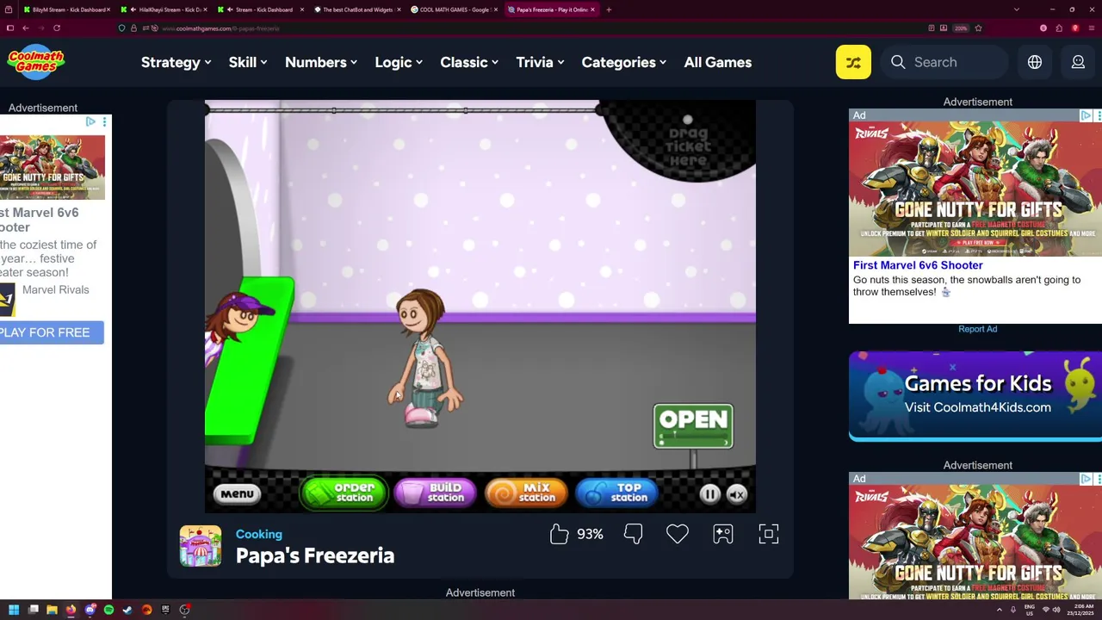1102x620 pixels.
Task: Bookmark this page with star icon
Action: (x=978, y=28)
